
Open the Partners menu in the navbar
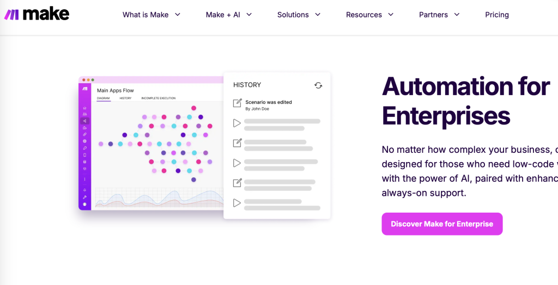[439, 15]
